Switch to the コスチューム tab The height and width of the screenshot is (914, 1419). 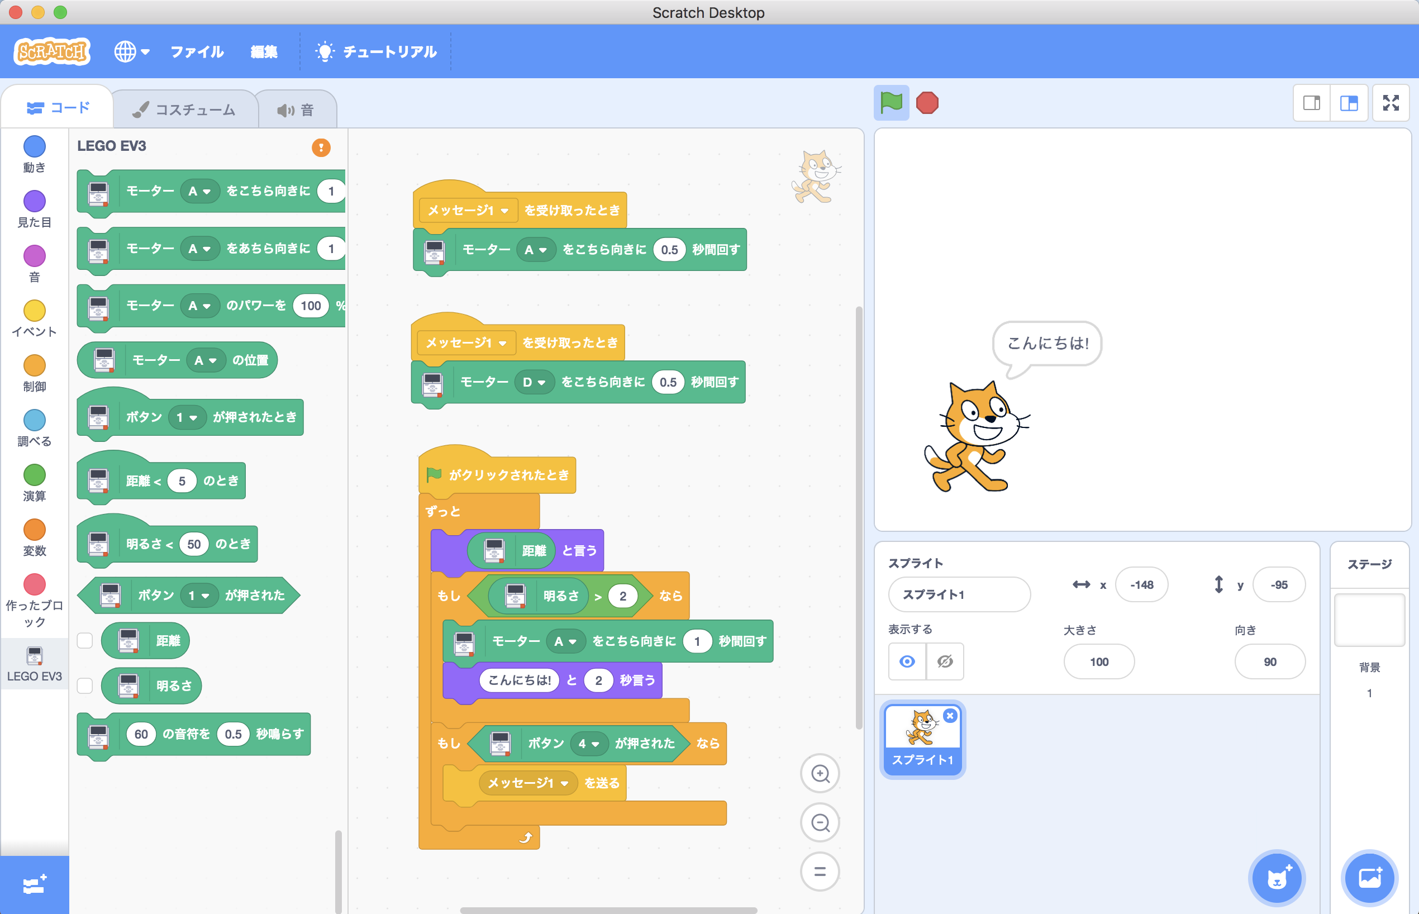184,110
